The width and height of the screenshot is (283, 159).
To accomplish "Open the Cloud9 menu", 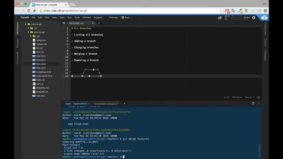I will click(x=25, y=18).
